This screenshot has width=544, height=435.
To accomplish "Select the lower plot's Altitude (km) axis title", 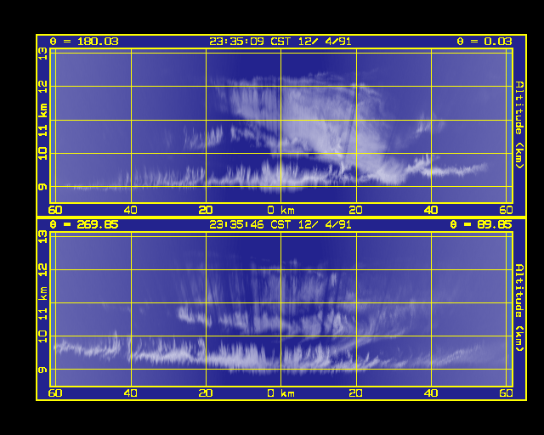I will coord(519,308).
